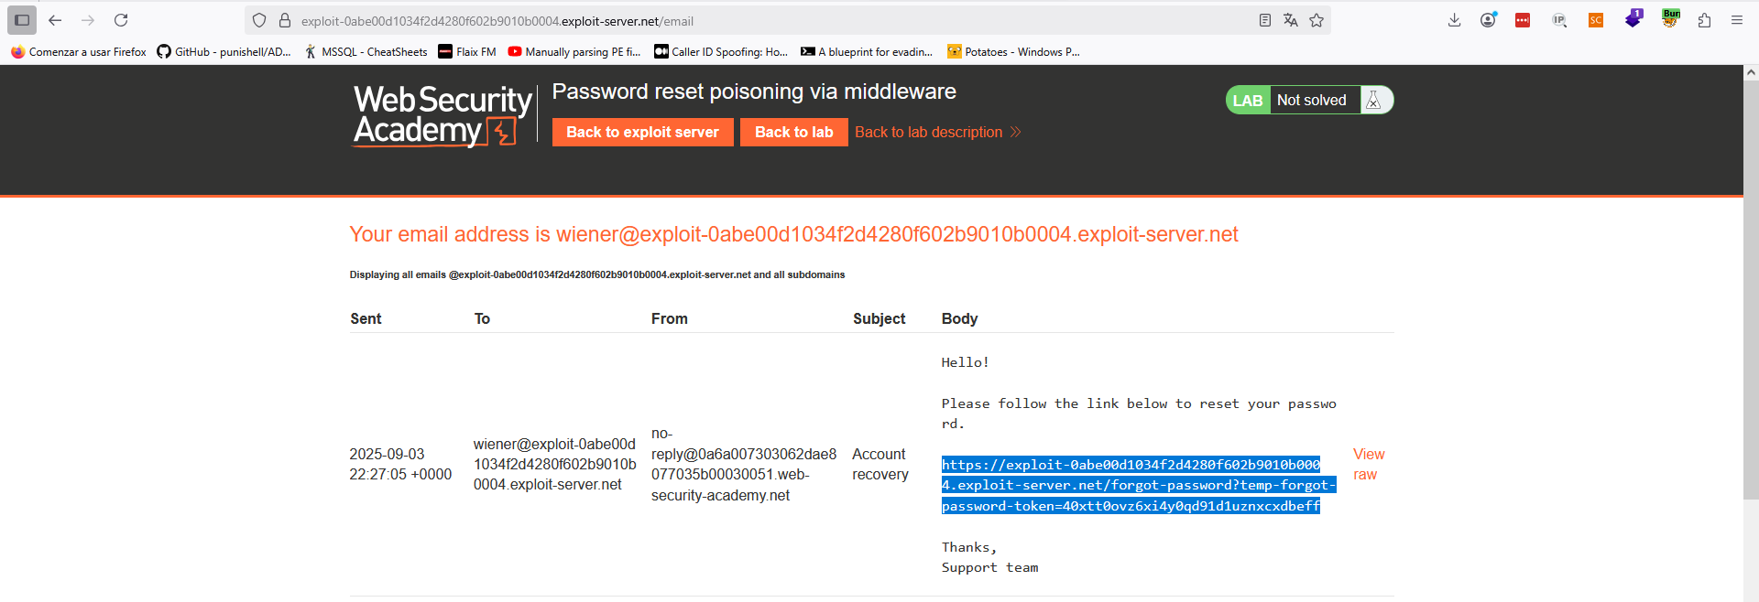Bookmark this page with the star icon
The image size is (1759, 602).
point(1317,20)
